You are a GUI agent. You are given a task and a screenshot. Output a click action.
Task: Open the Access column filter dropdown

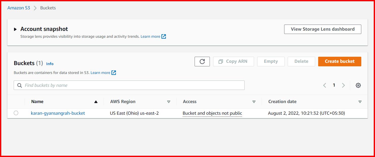(x=254, y=102)
